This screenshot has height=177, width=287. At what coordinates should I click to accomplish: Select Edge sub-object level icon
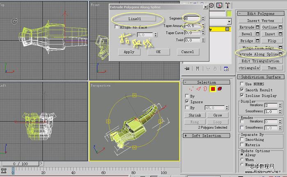click(198, 89)
